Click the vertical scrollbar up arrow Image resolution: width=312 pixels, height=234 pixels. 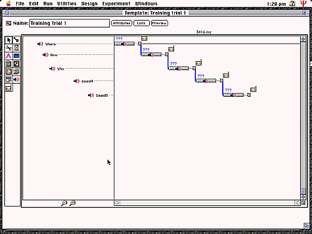(x=303, y=39)
